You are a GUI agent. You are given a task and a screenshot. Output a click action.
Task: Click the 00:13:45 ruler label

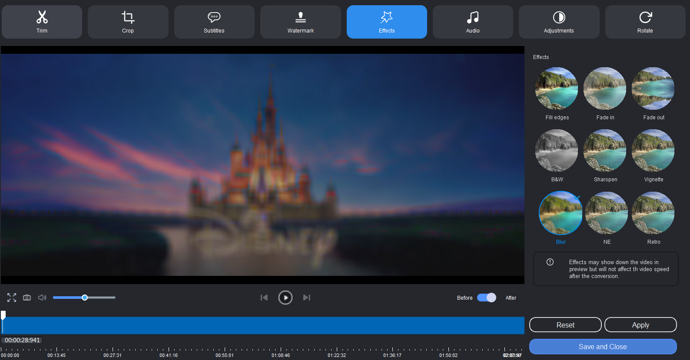point(56,355)
